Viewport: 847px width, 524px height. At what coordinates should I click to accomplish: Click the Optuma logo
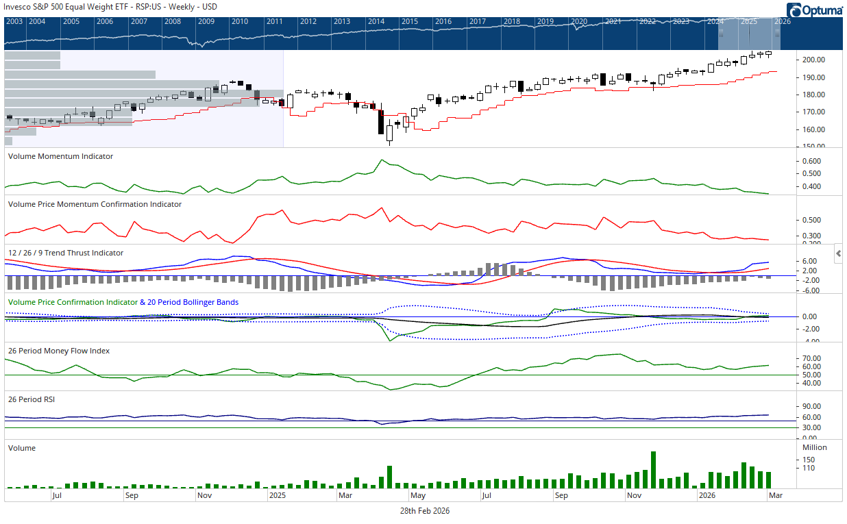[815, 10]
